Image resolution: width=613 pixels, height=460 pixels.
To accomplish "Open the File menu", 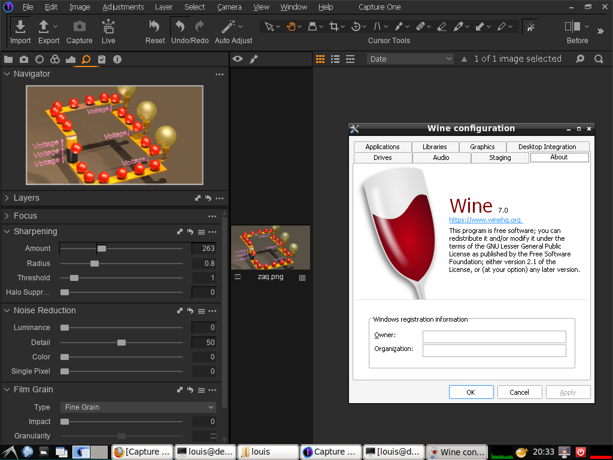I will coord(28,7).
